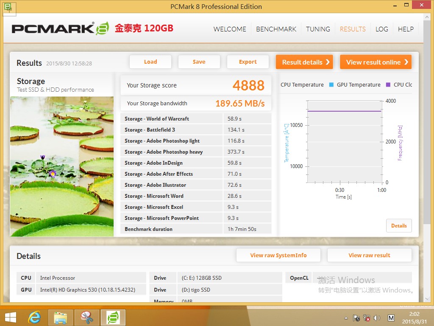The width and height of the screenshot is (434, 326).
Task: Click the cyan GPU Temperature legend swatch
Action: click(x=331, y=85)
